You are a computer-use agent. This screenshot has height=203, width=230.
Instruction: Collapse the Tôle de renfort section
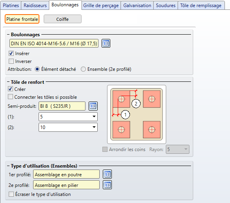(x=8, y=82)
